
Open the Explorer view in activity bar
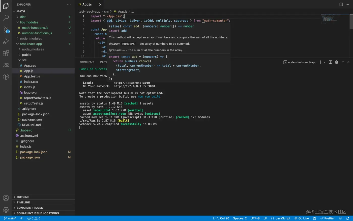tap(6, 6)
